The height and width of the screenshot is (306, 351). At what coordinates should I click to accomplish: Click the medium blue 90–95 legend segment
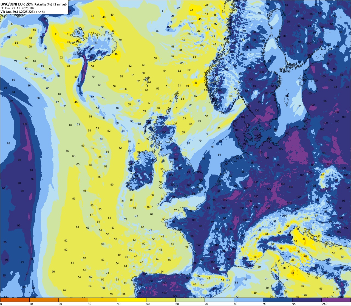[x=278, y=300]
